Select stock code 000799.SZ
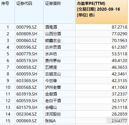129x125 pixels. [26, 27]
